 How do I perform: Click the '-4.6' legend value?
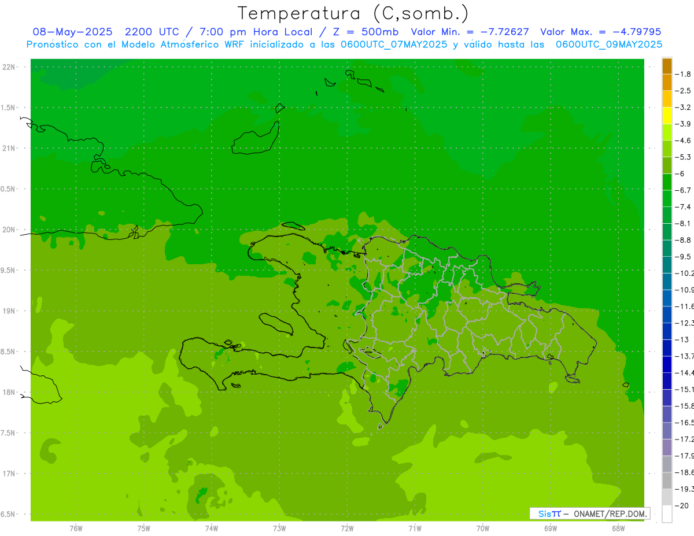(684, 141)
